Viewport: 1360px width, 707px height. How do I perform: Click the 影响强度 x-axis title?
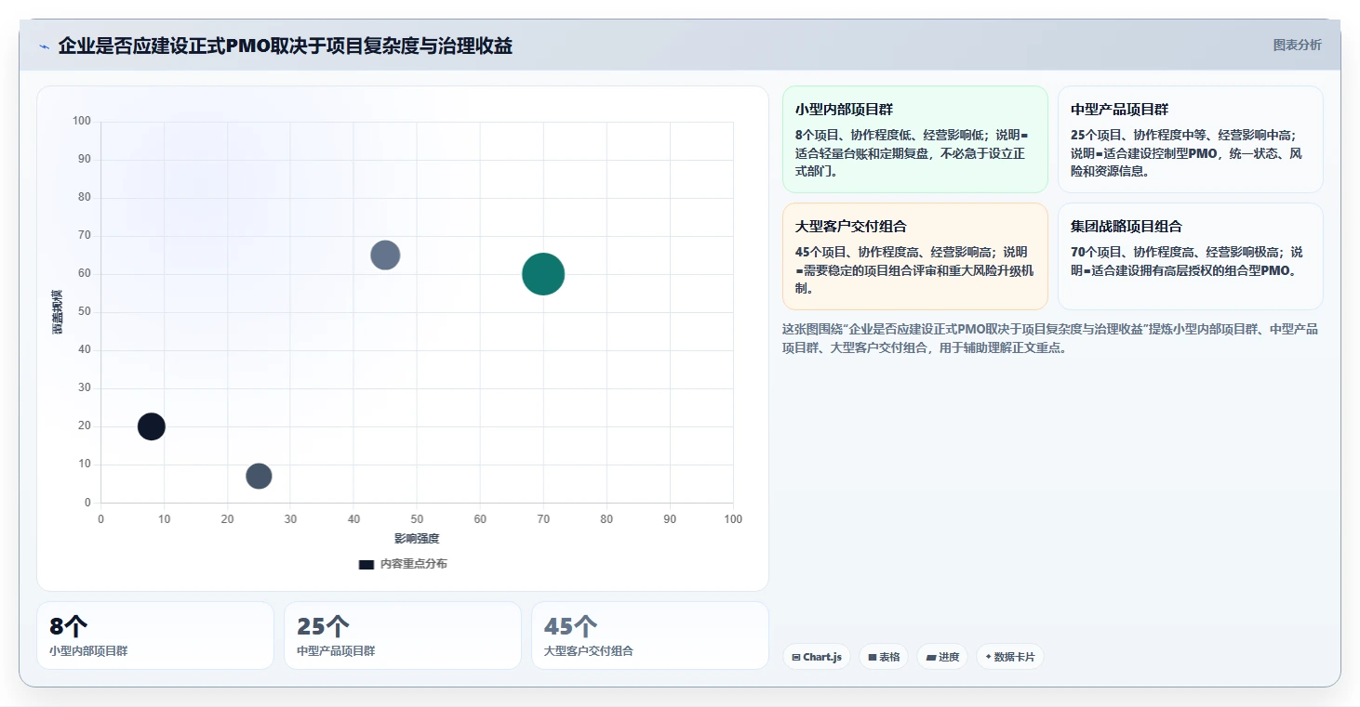[417, 539]
